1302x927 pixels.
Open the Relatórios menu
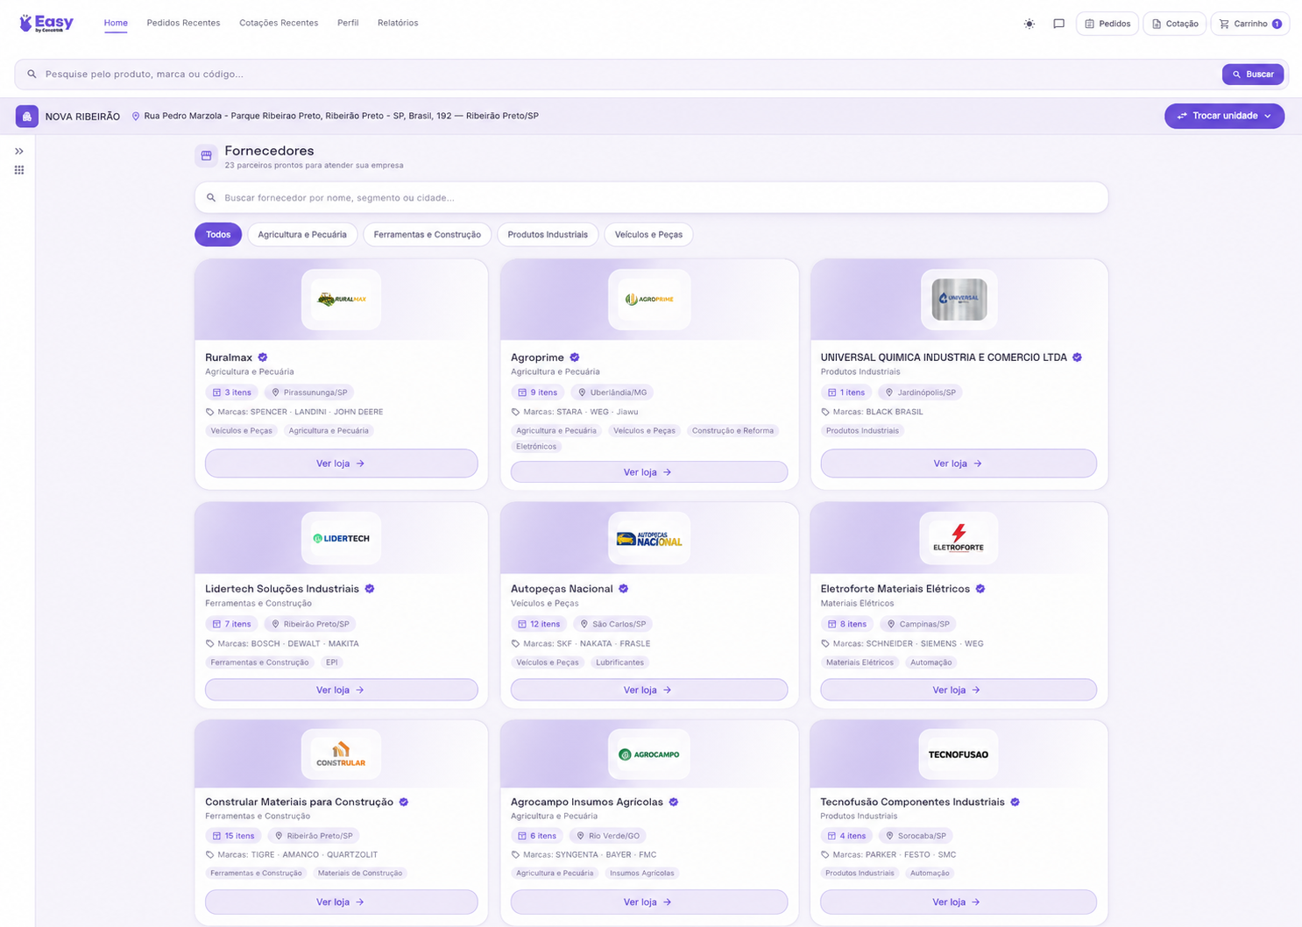pos(398,23)
